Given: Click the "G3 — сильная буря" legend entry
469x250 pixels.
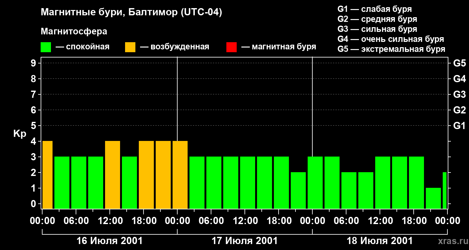Looking at the screenshot, I should click(x=377, y=29).
